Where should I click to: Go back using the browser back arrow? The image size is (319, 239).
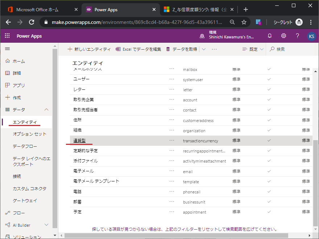[x=8, y=22]
